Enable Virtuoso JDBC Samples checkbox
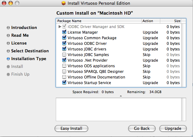Viewport: 193px width, 137px height. (64, 54)
